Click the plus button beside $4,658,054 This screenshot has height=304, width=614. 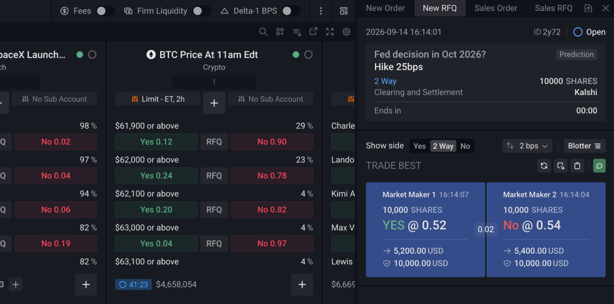pos(302,285)
